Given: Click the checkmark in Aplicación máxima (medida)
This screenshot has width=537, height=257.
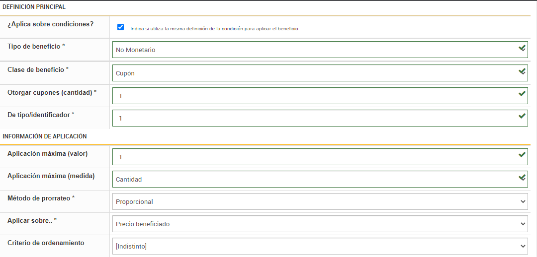Looking at the screenshot, I should click(522, 177).
